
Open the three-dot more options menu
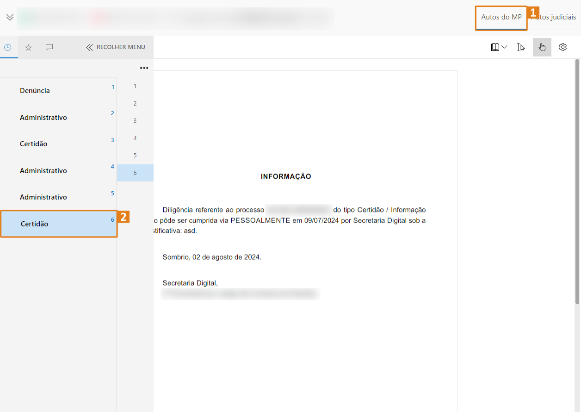pos(144,68)
